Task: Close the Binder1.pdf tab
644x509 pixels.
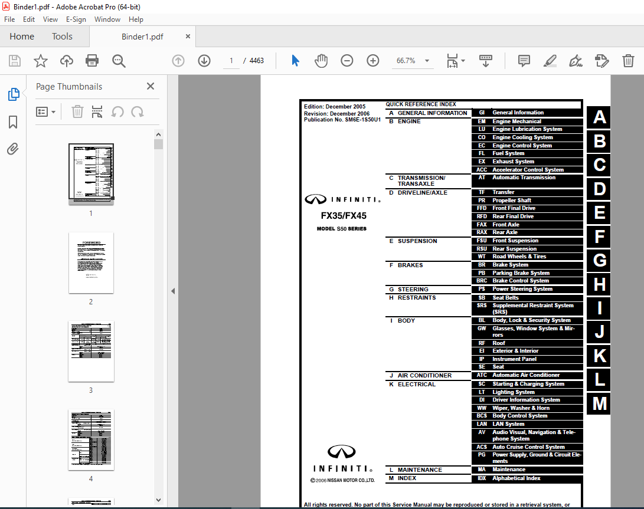Action: coord(188,36)
